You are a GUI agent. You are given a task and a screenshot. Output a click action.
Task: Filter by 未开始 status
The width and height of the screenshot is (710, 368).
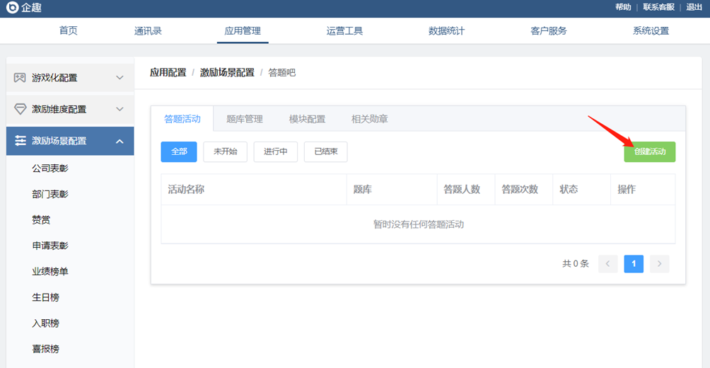(225, 152)
